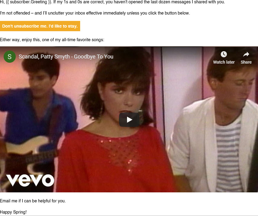Click the "Watch later" text label

click(x=224, y=62)
